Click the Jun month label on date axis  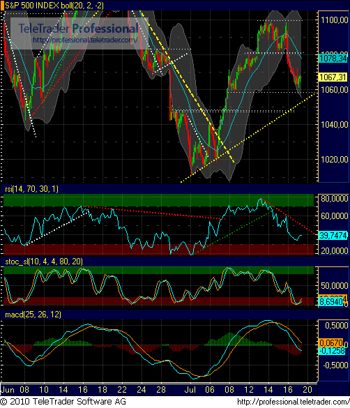pos(8,390)
